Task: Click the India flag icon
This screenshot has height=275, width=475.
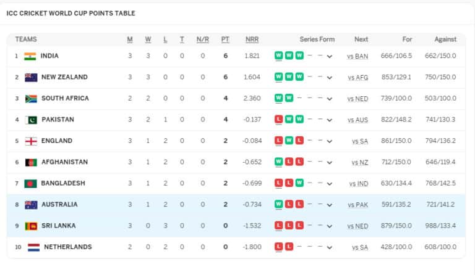Action: [x=30, y=56]
